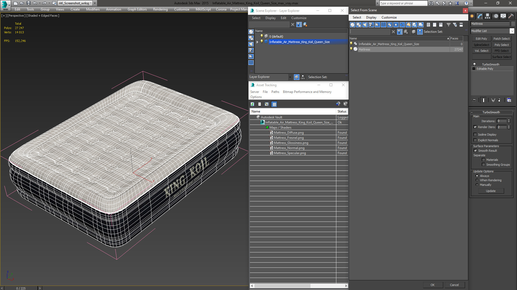This screenshot has height=290, width=517.
Task: Toggle visibility bulb of 0 (default) layer
Action: point(261,36)
